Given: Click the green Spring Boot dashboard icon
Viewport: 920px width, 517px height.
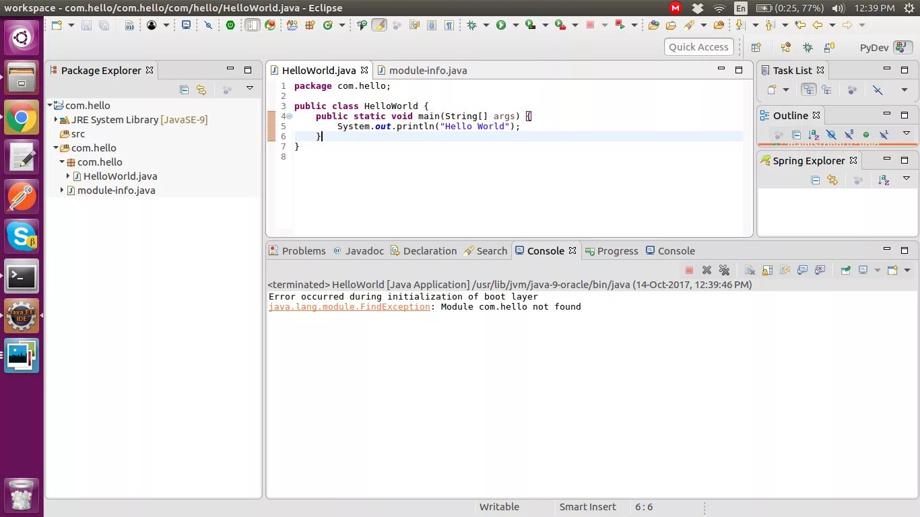Looking at the screenshot, I should (x=230, y=25).
